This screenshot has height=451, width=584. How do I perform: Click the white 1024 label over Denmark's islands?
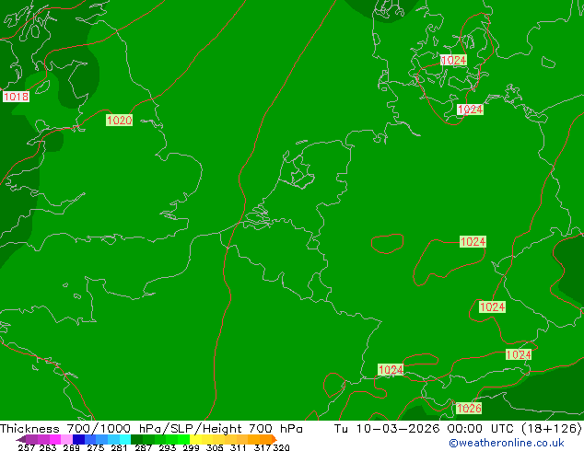453,60
